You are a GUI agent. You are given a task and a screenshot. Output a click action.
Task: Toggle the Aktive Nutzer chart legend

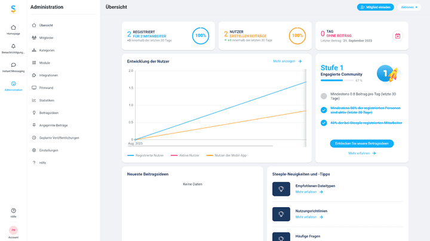pos(185,155)
